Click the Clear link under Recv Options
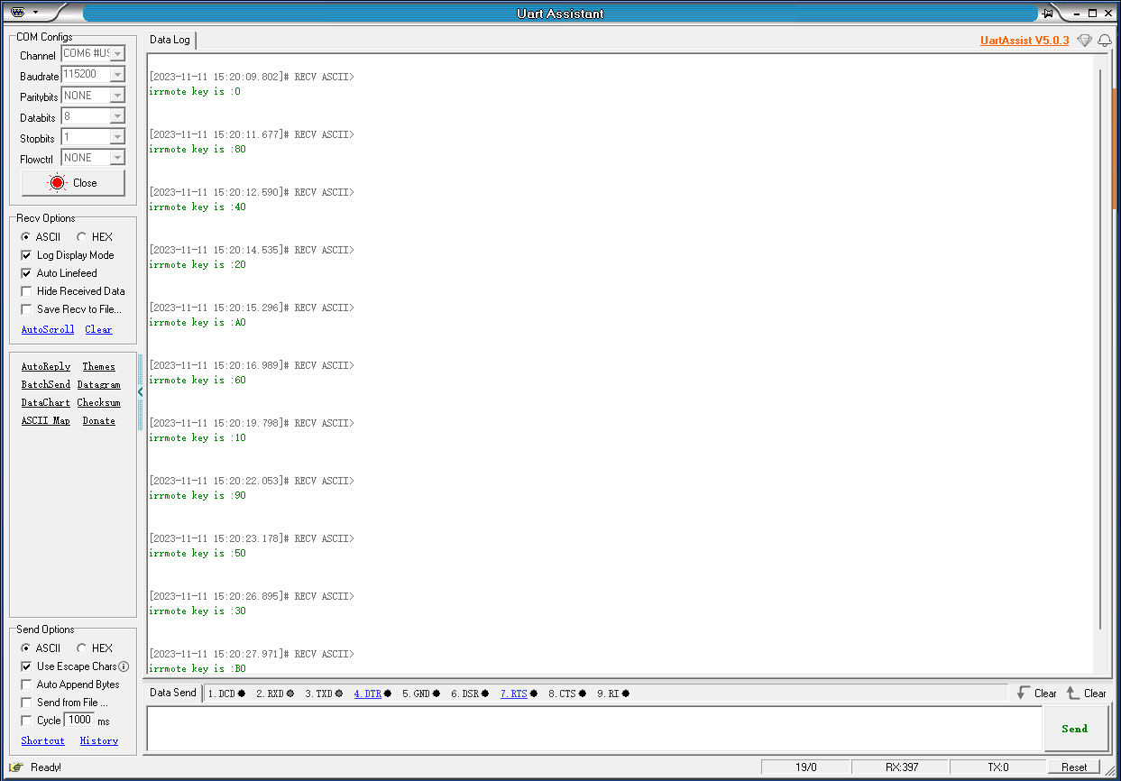This screenshot has height=781, width=1121. [x=98, y=330]
